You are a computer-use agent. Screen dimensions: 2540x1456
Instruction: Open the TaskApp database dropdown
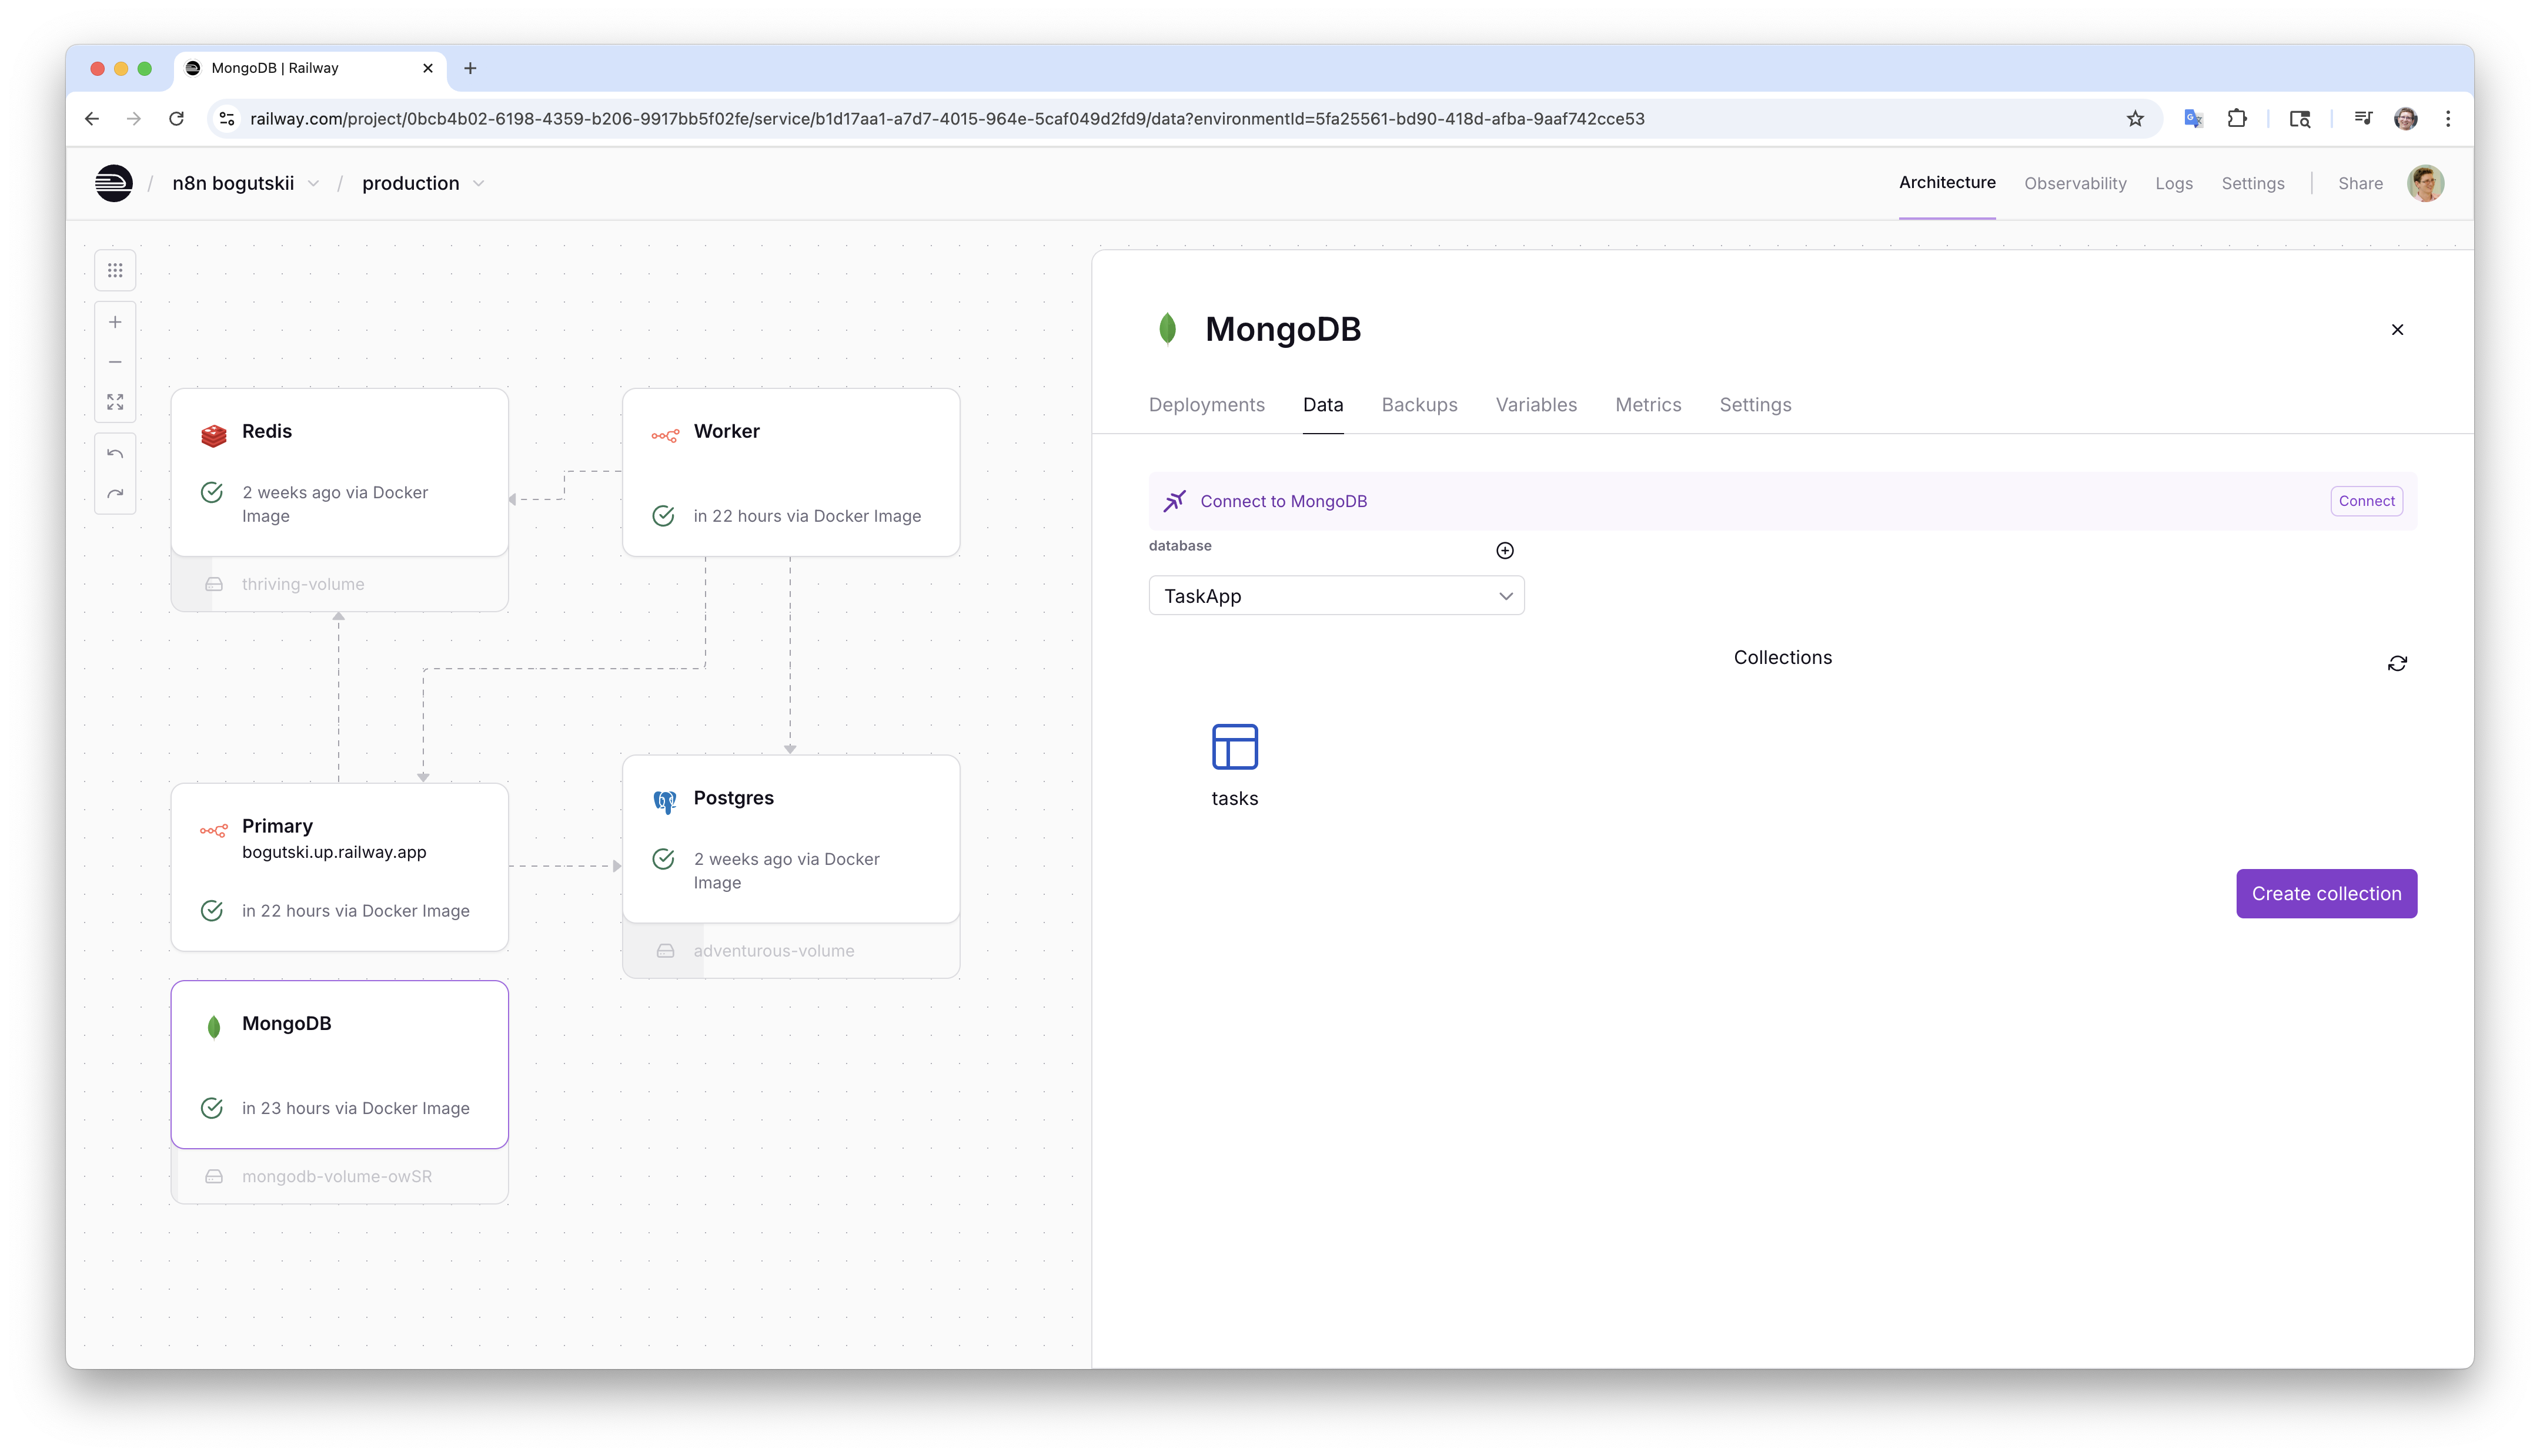pos(1335,596)
